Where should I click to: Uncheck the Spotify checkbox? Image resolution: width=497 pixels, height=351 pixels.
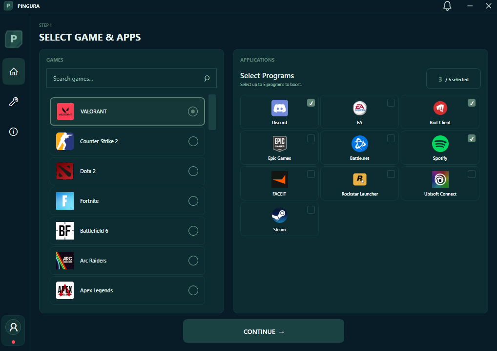(x=472, y=138)
